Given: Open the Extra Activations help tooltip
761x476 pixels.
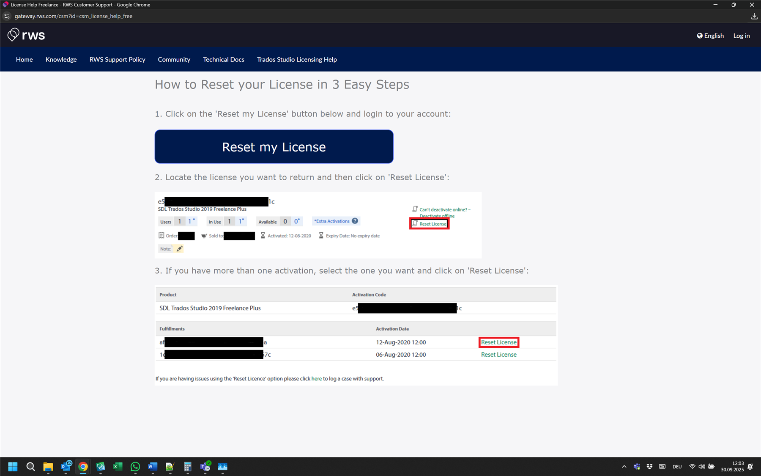Looking at the screenshot, I should 355,221.
